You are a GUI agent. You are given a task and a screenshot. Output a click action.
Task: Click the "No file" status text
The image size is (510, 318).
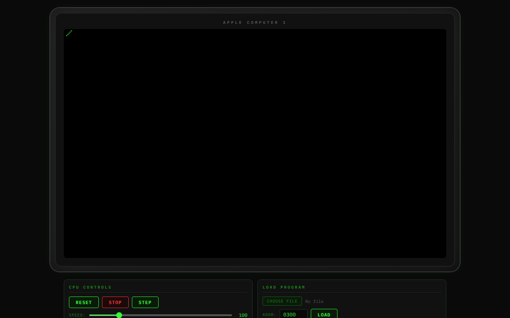tap(314, 302)
